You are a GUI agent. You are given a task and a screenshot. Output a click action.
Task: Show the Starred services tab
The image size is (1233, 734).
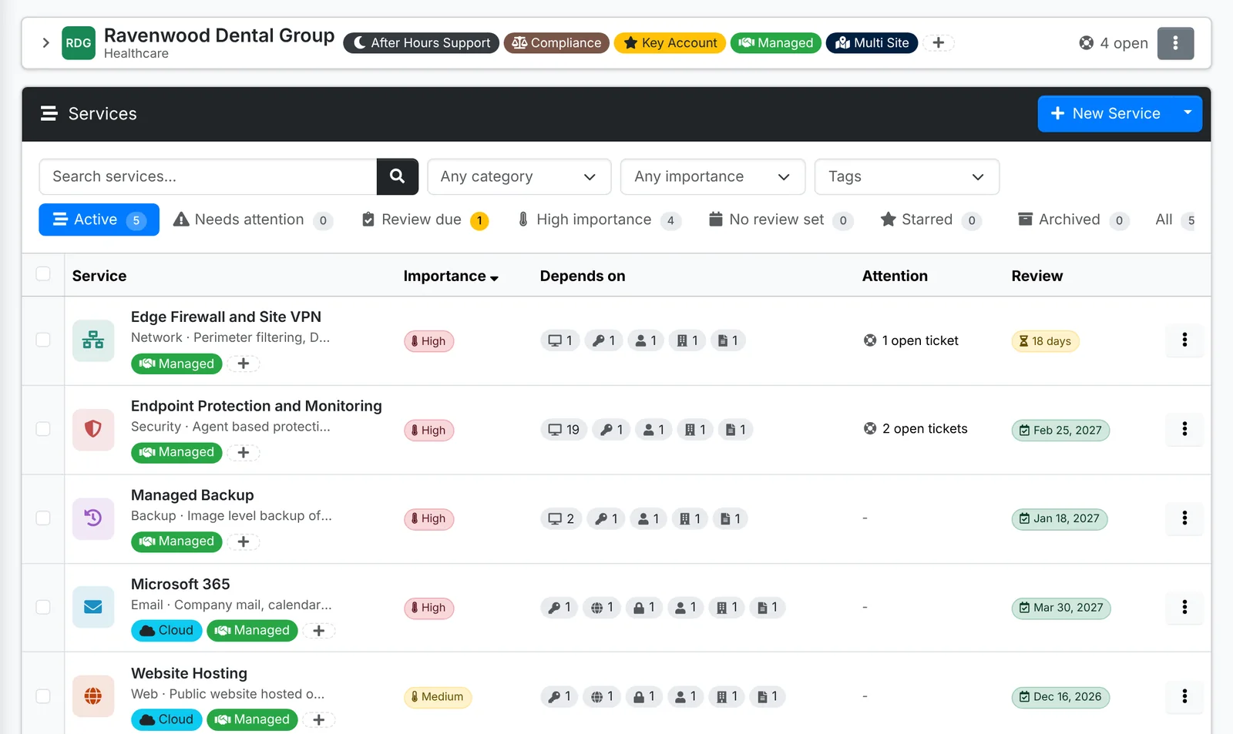click(930, 220)
